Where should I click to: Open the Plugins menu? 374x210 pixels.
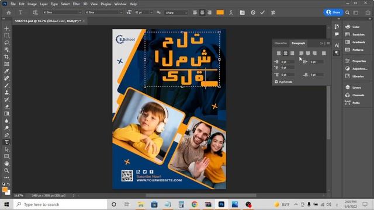pyautogui.click(x=106, y=4)
